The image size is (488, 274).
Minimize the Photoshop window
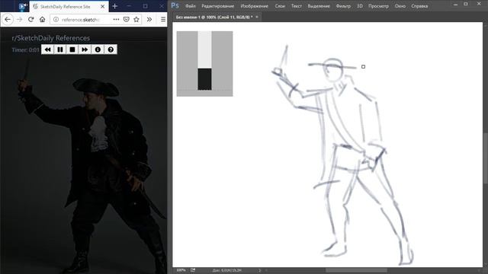point(456,5)
